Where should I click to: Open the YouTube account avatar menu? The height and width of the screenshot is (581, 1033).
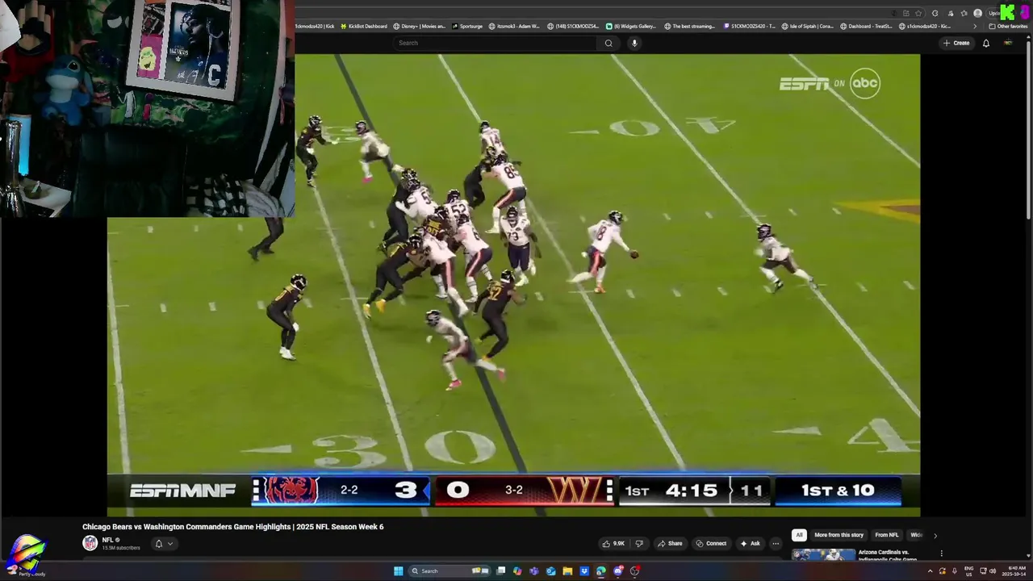click(1007, 43)
